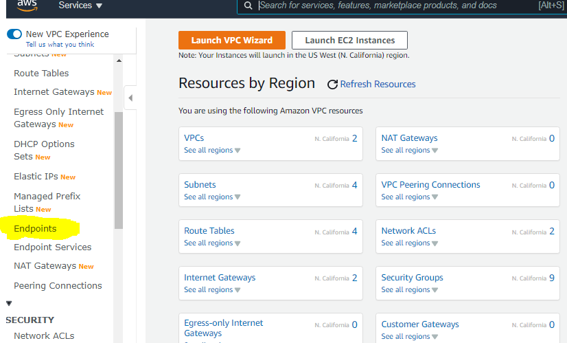Open the Security Groups resource card link
567x343 pixels.
coord(412,278)
